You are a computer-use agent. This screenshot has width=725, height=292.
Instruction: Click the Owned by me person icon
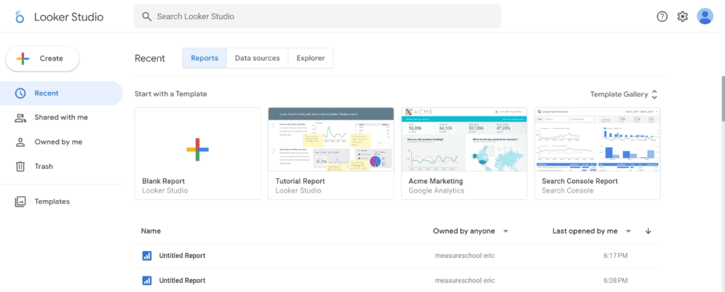click(x=21, y=142)
